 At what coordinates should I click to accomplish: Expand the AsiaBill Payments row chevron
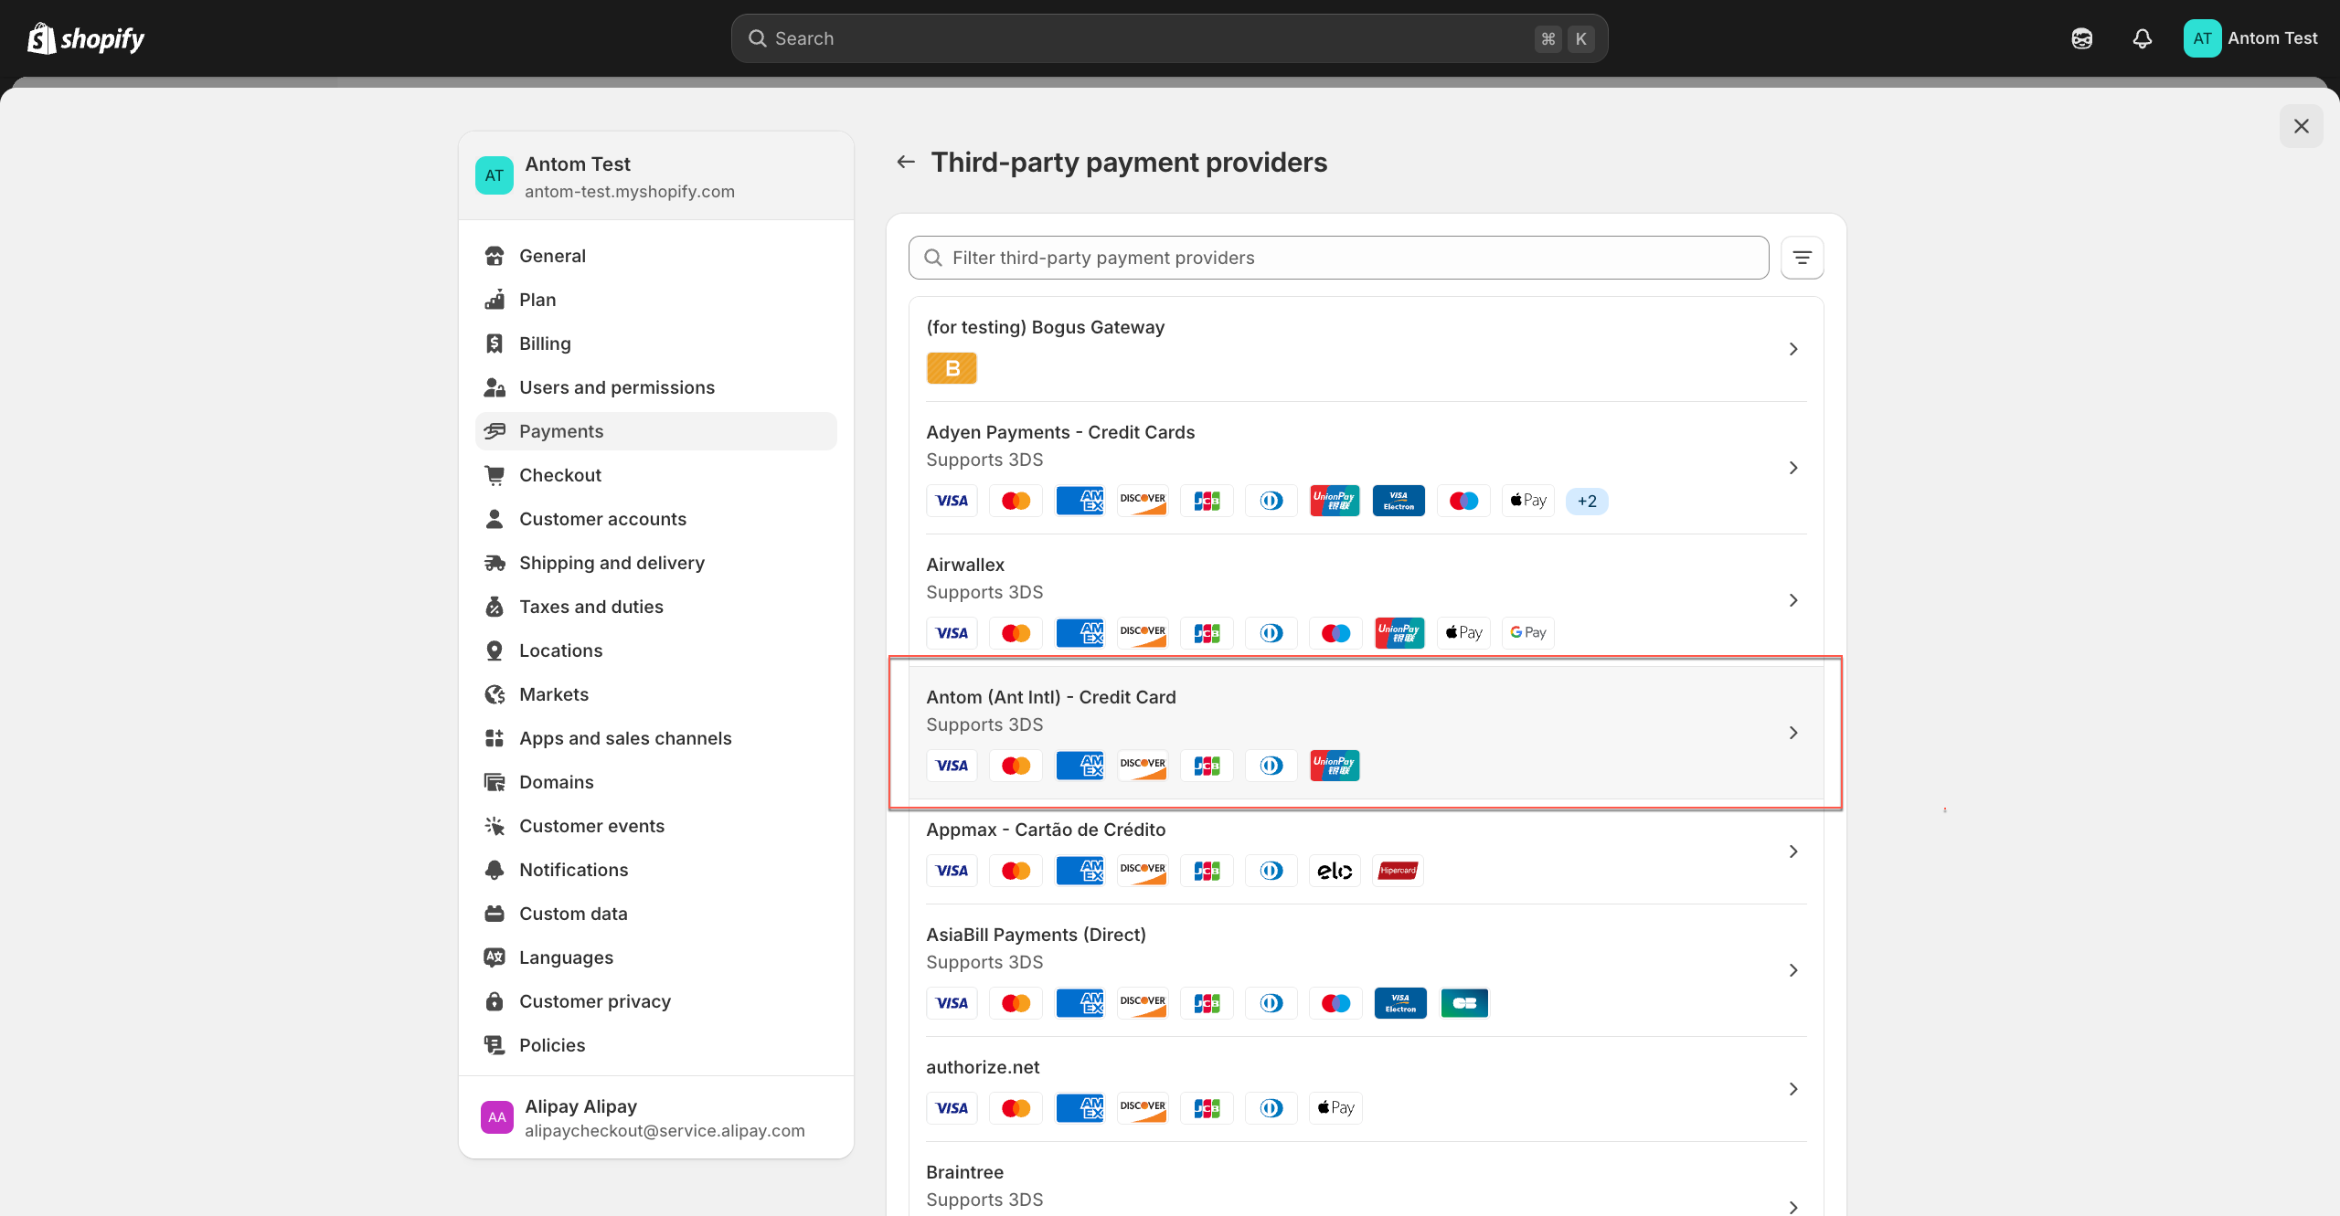tap(1793, 970)
